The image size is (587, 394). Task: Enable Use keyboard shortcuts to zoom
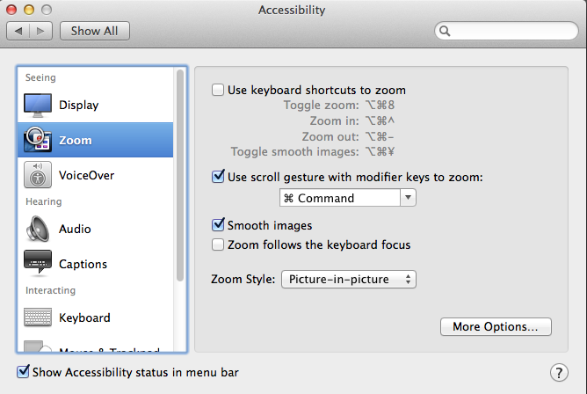click(218, 90)
